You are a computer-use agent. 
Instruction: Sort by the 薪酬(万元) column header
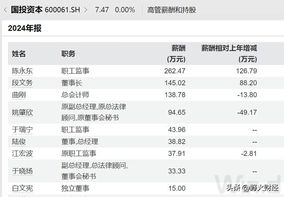pyautogui.click(x=176, y=54)
